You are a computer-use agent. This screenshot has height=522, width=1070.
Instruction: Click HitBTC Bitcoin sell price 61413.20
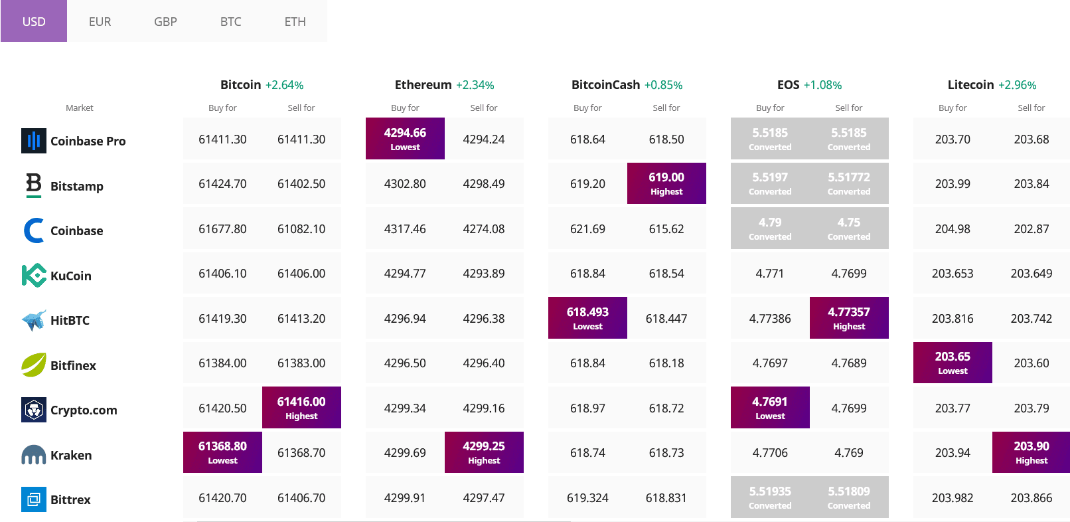[x=301, y=318]
